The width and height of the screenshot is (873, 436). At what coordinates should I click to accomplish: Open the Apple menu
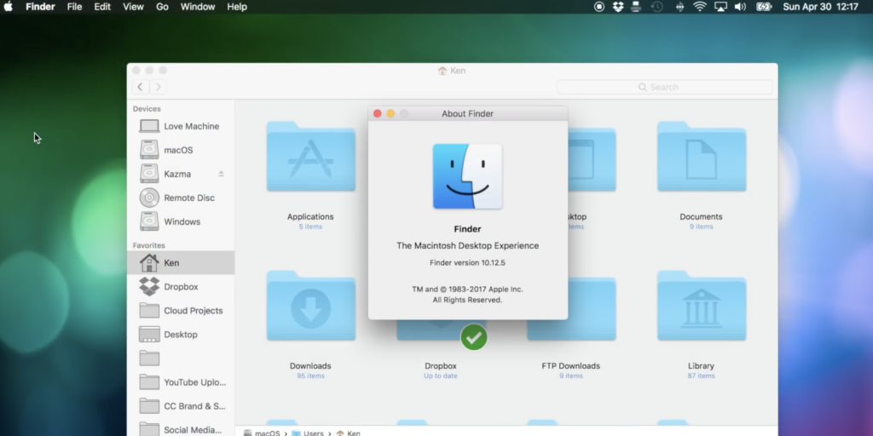[x=9, y=7]
